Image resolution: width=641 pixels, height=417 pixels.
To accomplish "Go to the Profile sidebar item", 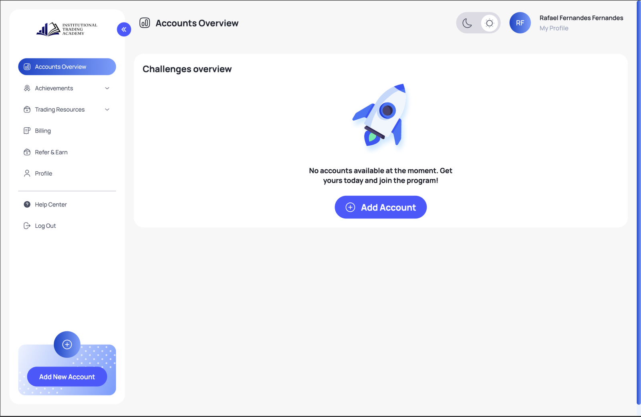I will coord(44,174).
